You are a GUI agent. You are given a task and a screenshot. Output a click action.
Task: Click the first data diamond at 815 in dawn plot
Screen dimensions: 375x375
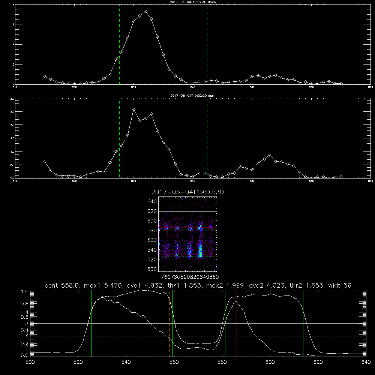(x=45, y=76)
